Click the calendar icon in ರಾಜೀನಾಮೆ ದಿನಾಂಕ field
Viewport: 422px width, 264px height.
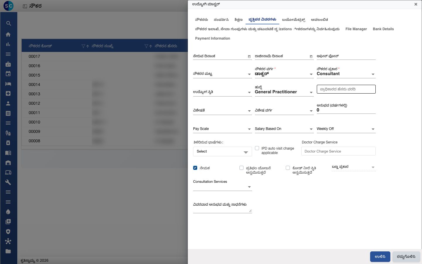[x=311, y=56]
